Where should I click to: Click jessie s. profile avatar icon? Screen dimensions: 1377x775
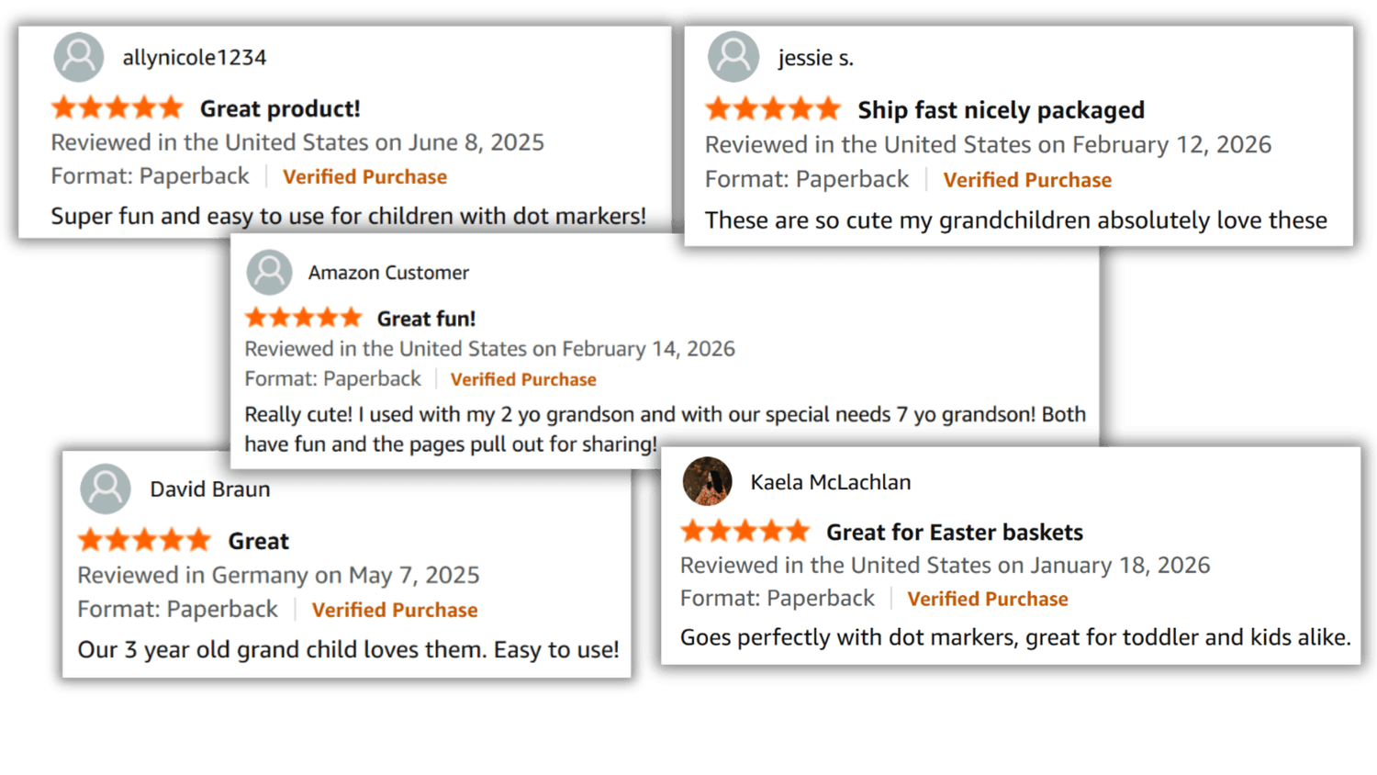pyautogui.click(x=733, y=57)
